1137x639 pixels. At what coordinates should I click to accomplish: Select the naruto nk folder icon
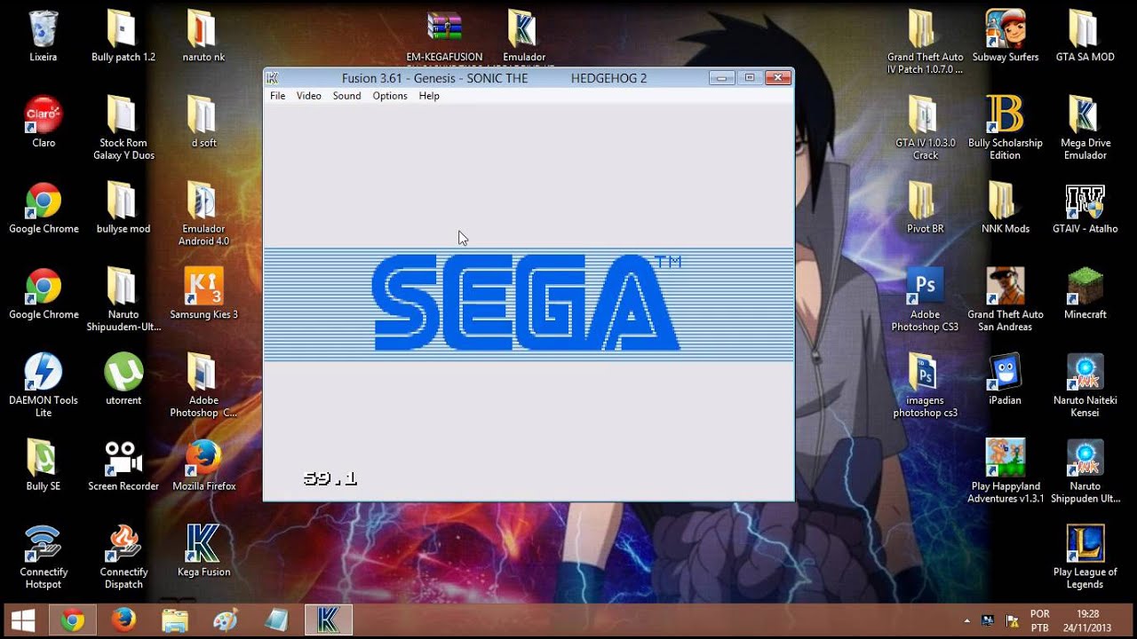pyautogui.click(x=203, y=35)
